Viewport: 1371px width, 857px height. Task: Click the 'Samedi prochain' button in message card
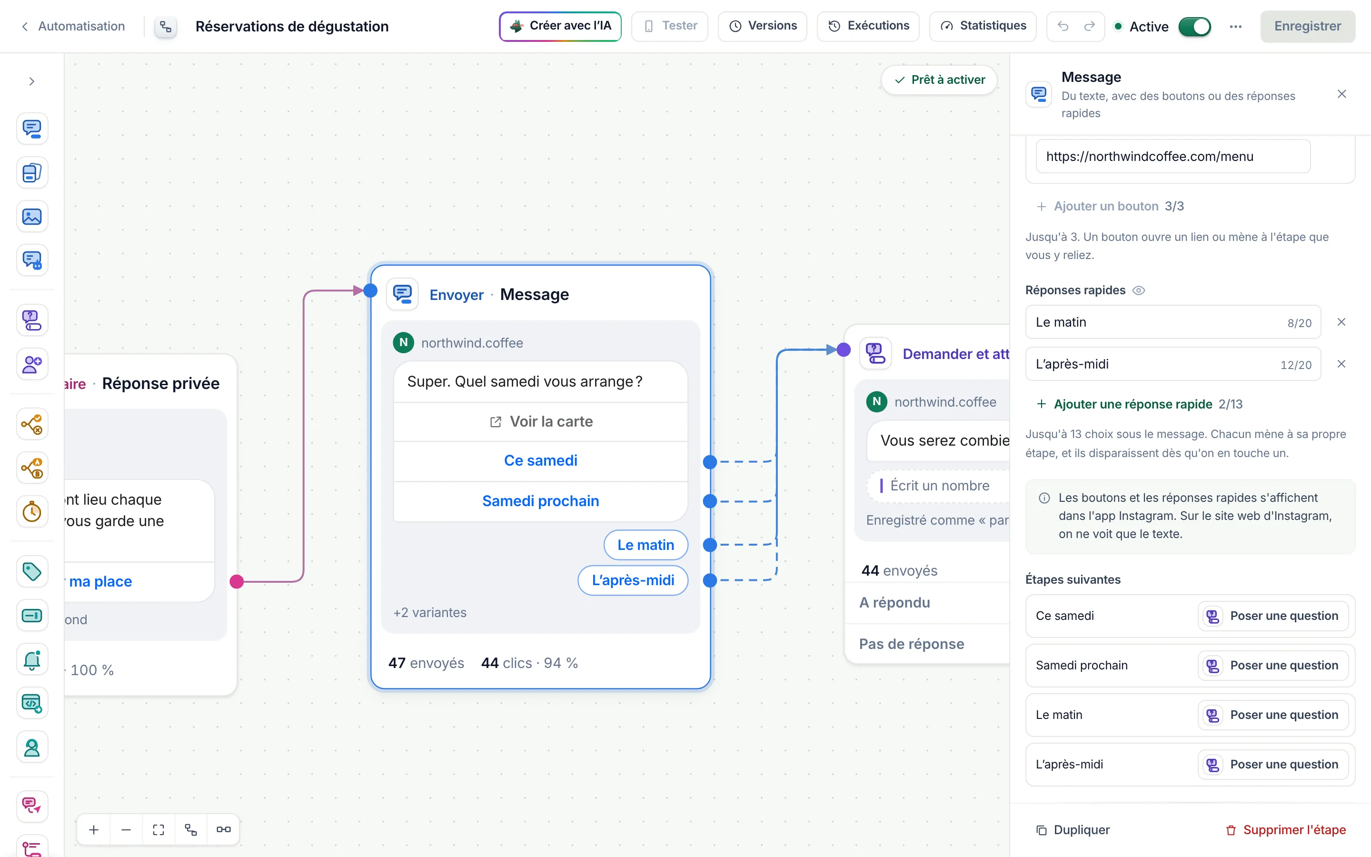540,501
